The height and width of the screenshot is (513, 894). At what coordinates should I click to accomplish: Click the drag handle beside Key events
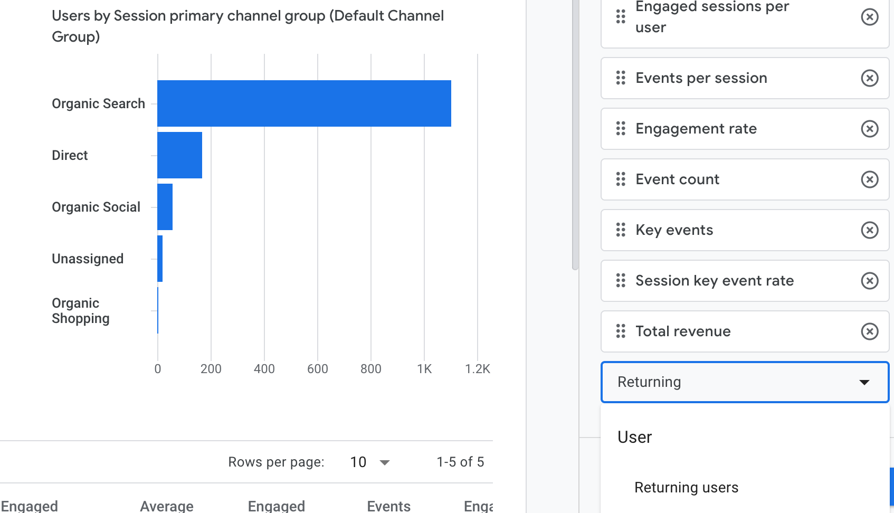[620, 230]
